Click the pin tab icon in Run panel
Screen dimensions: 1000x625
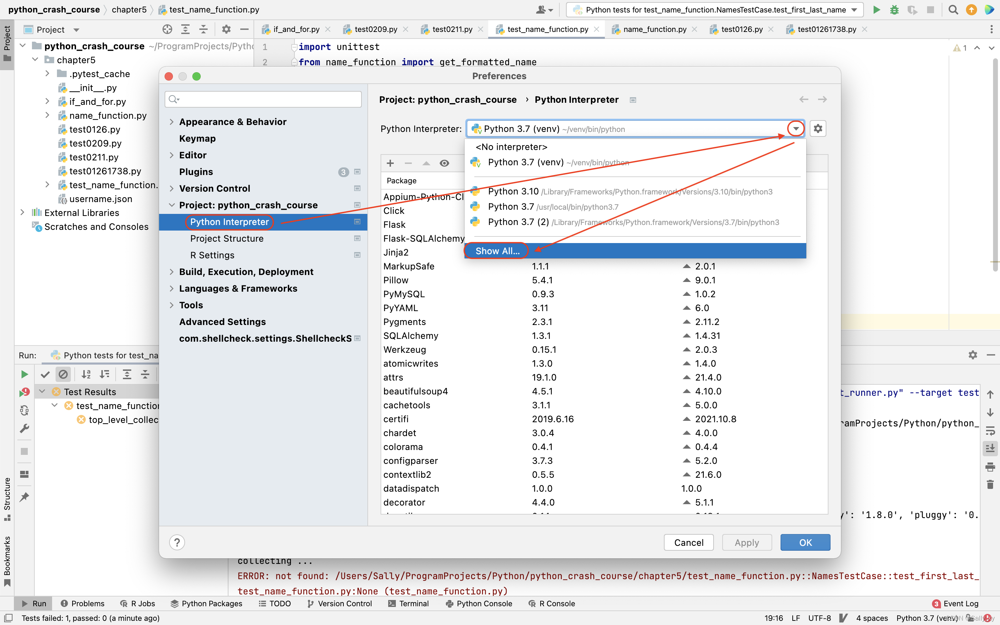click(24, 497)
